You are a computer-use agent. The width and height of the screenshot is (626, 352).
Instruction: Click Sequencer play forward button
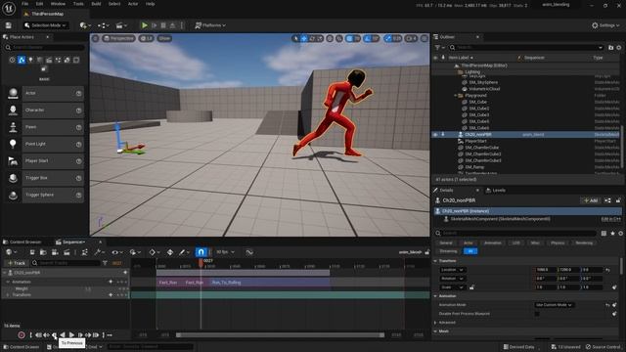point(71,335)
